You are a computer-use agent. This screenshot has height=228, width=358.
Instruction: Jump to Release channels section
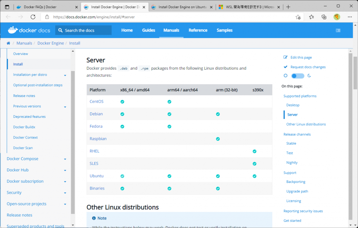tap(297, 134)
